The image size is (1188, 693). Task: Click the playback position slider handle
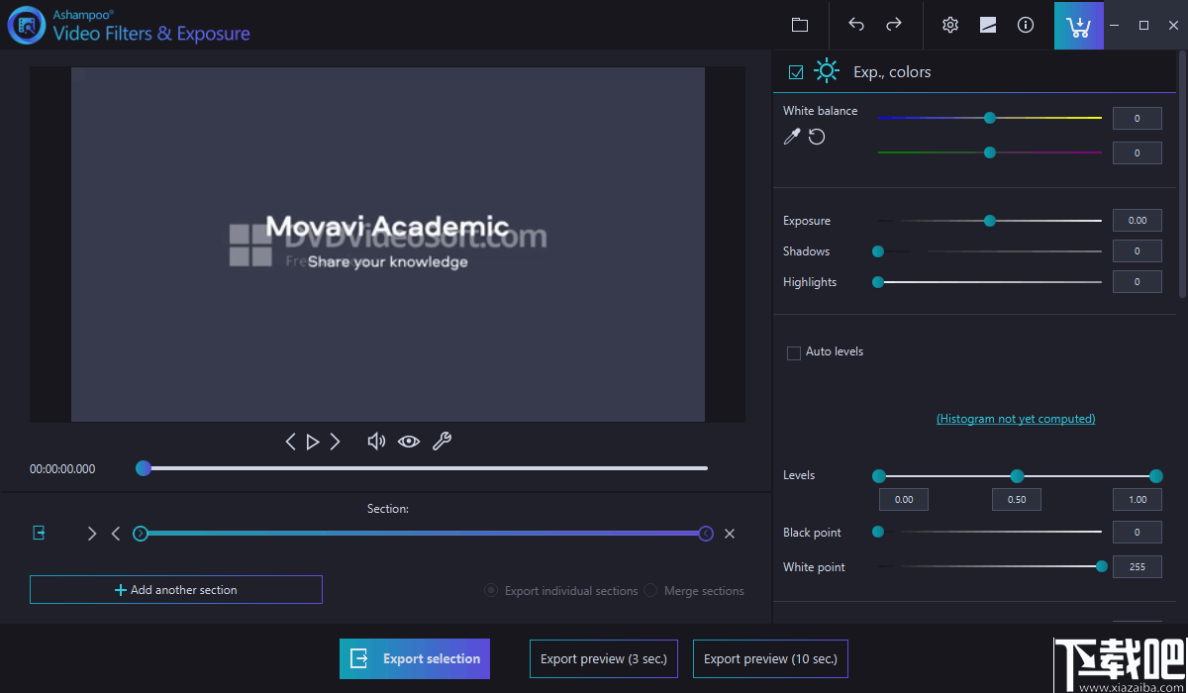144,468
